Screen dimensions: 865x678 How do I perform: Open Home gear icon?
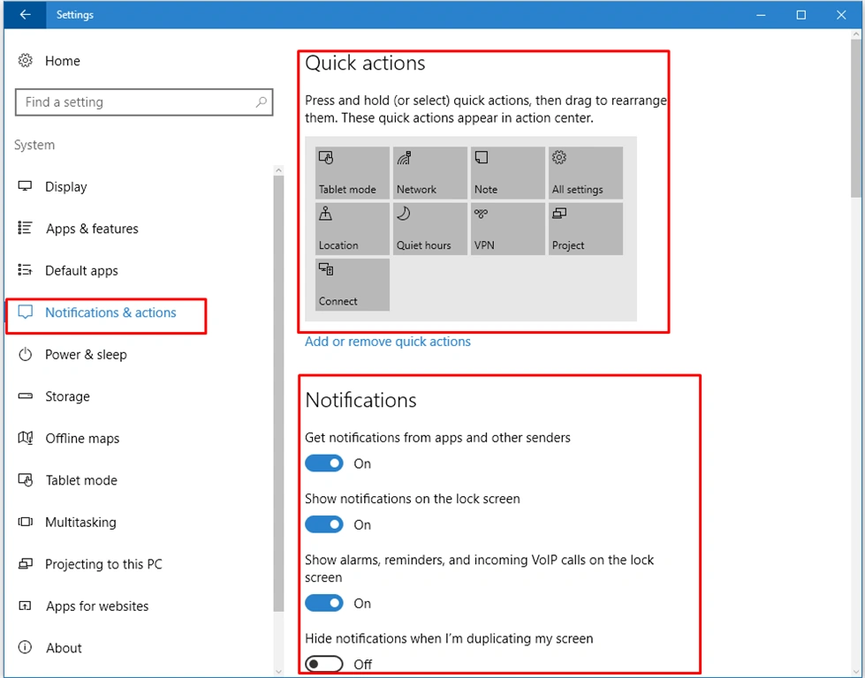click(x=26, y=60)
